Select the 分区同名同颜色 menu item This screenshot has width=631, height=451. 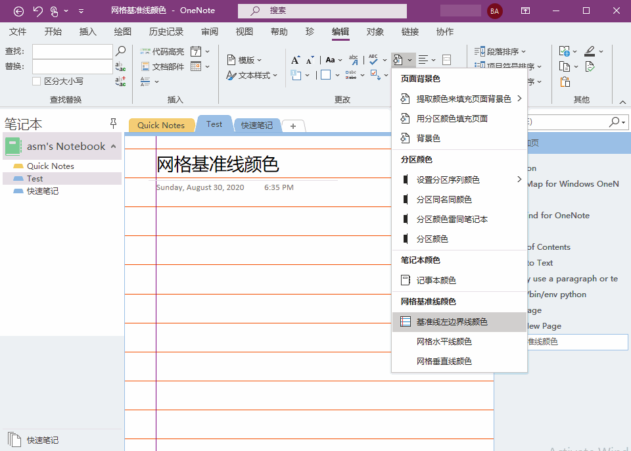(459, 199)
